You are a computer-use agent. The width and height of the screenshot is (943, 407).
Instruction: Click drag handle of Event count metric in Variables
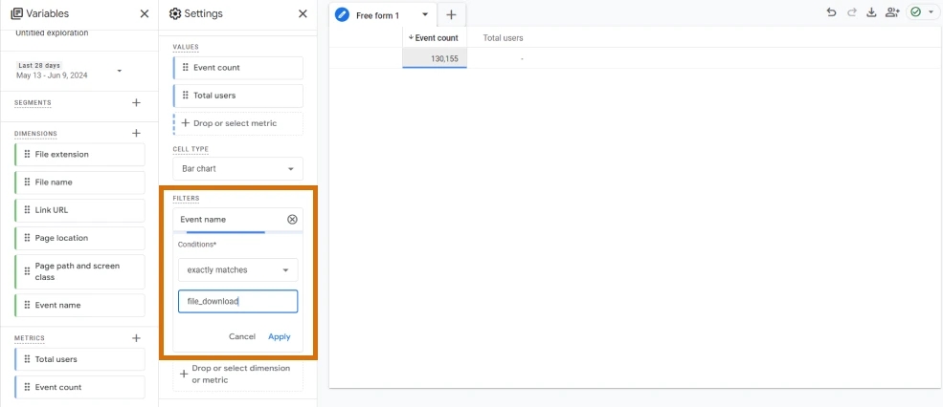27,387
